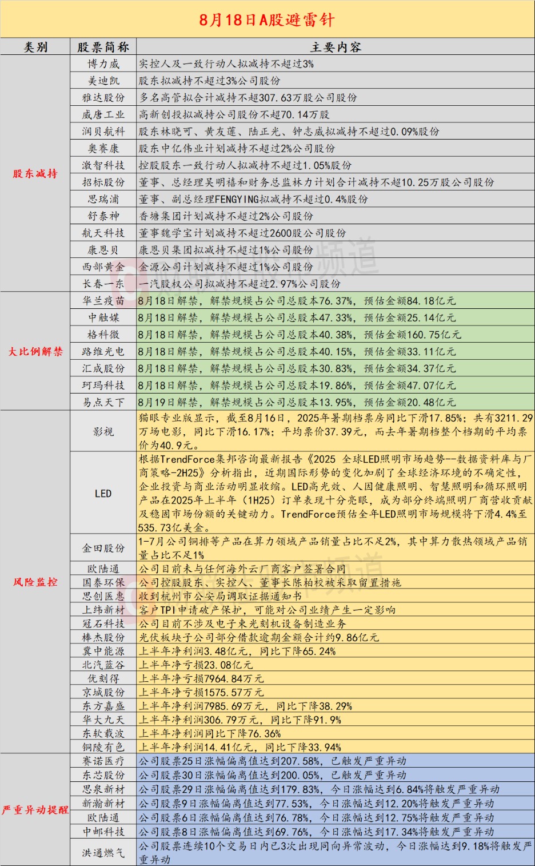Click the 北汽蓝谷 stock name
The image size is (535, 866).
coord(103,665)
